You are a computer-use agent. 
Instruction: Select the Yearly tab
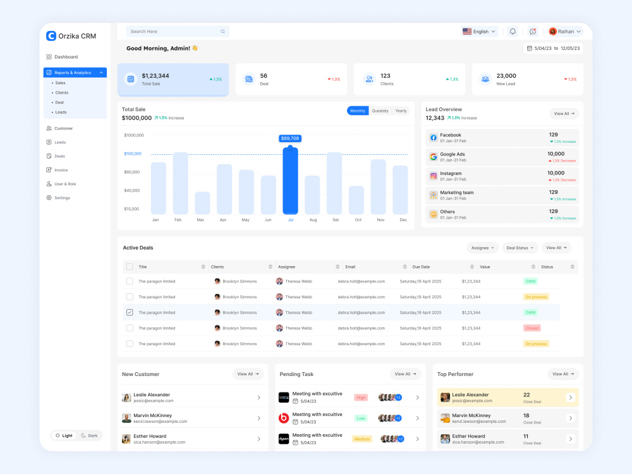coord(401,111)
